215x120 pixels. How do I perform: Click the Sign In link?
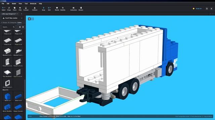pyautogui.click(x=199, y=9)
